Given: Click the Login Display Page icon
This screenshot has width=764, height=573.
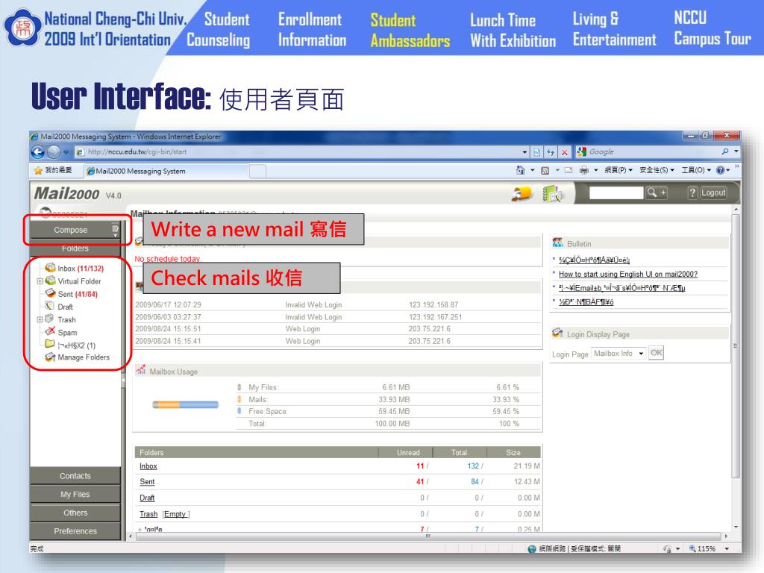Looking at the screenshot, I should click(557, 334).
